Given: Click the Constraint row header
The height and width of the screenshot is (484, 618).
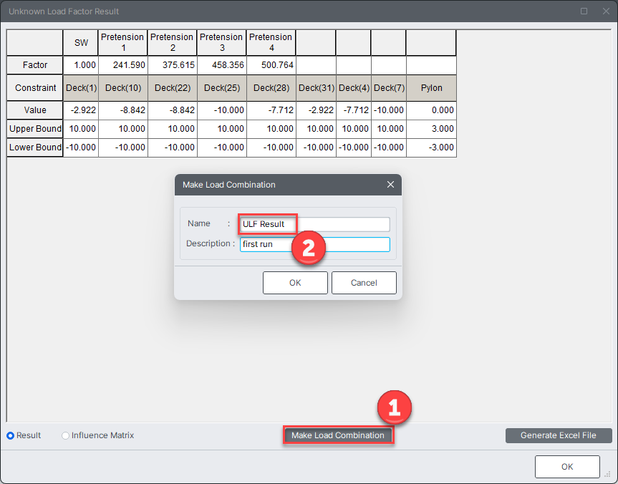Looking at the screenshot, I should click(x=34, y=88).
